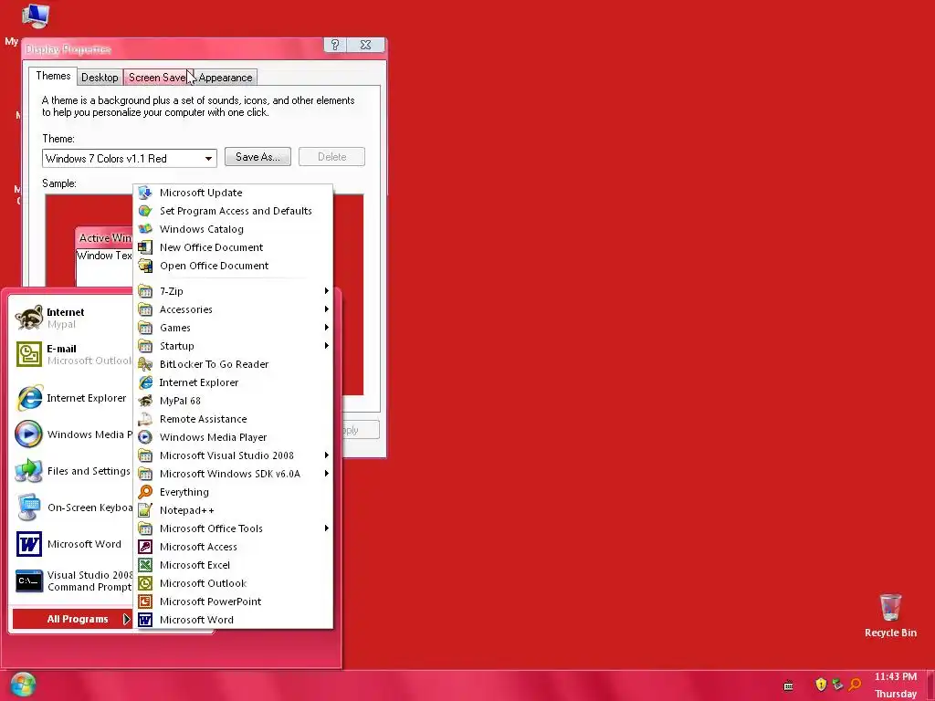Viewport: 935px width, 701px height.
Task: Expand the Startup folder
Action: pyautogui.click(x=233, y=346)
